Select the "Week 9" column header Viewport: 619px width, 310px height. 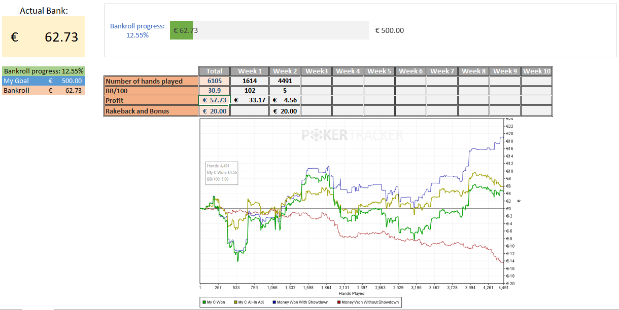pyautogui.click(x=505, y=71)
